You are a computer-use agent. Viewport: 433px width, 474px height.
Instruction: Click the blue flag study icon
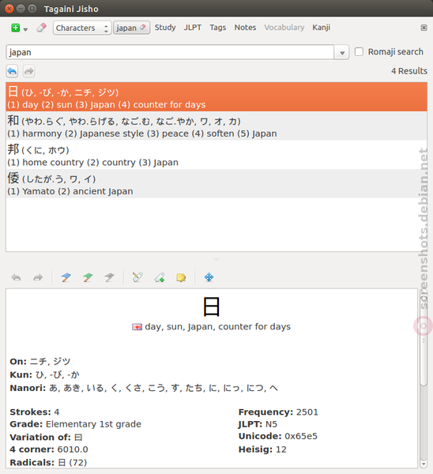66,277
